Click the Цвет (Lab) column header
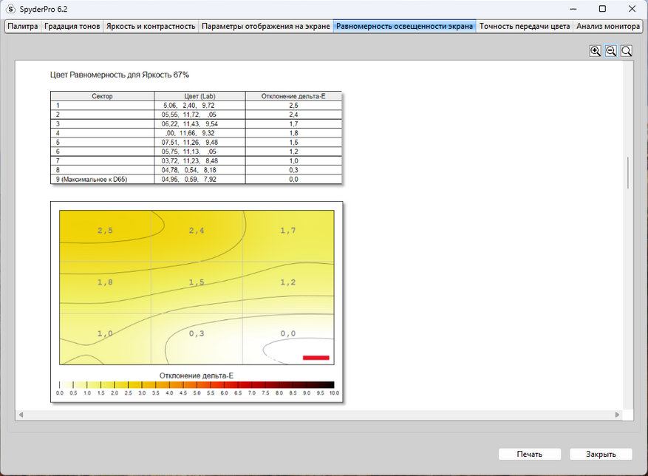648x476 pixels. (x=199, y=96)
